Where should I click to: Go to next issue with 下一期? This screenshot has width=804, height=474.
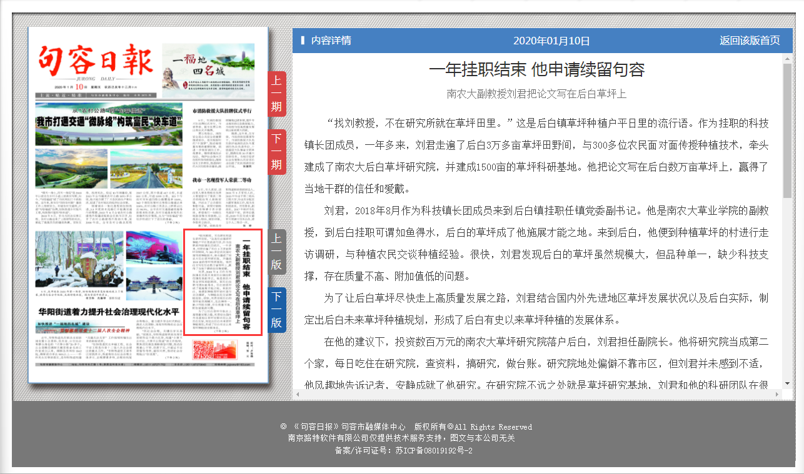point(276,152)
